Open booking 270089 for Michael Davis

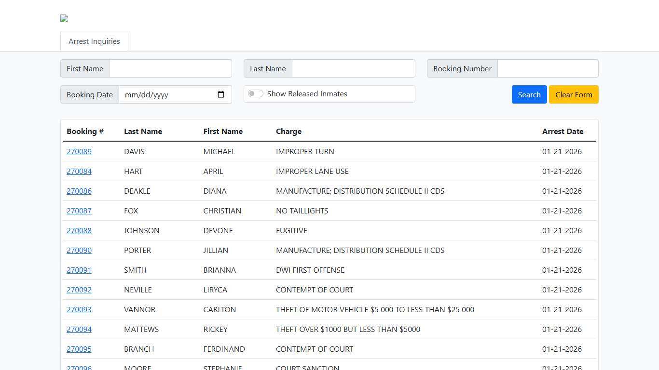point(79,152)
